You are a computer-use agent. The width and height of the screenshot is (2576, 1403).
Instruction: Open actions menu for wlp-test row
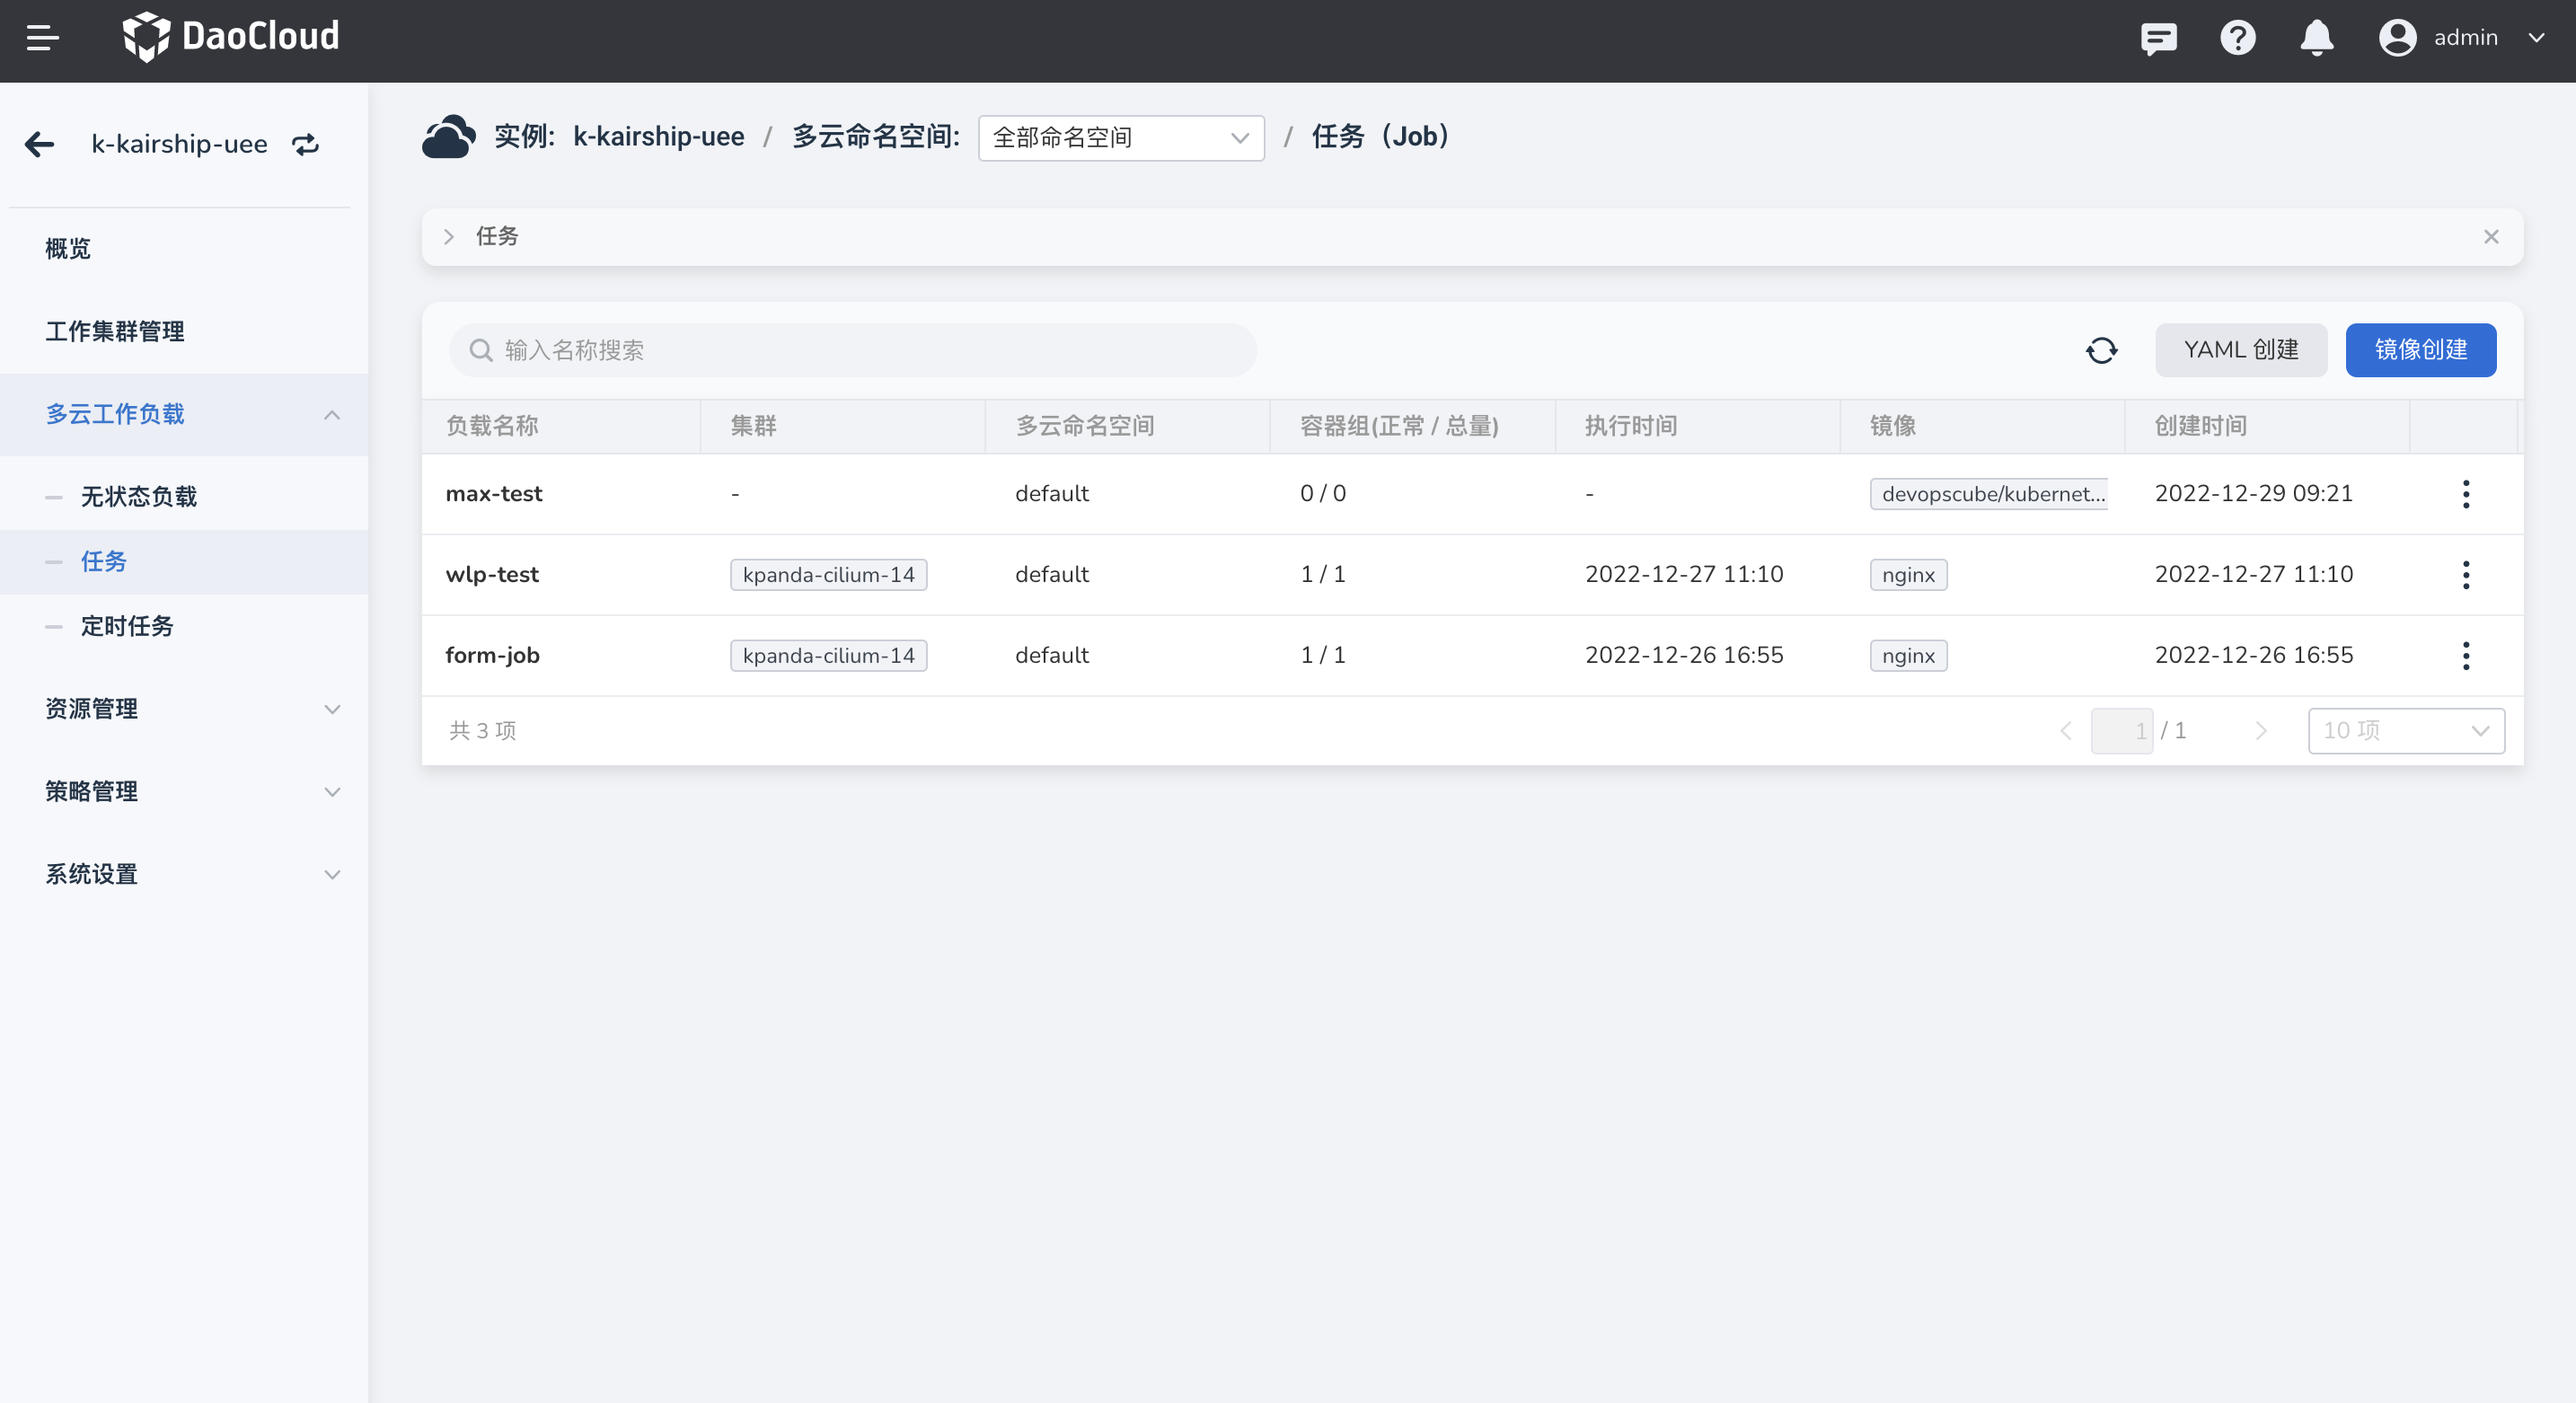pos(2465,575)
